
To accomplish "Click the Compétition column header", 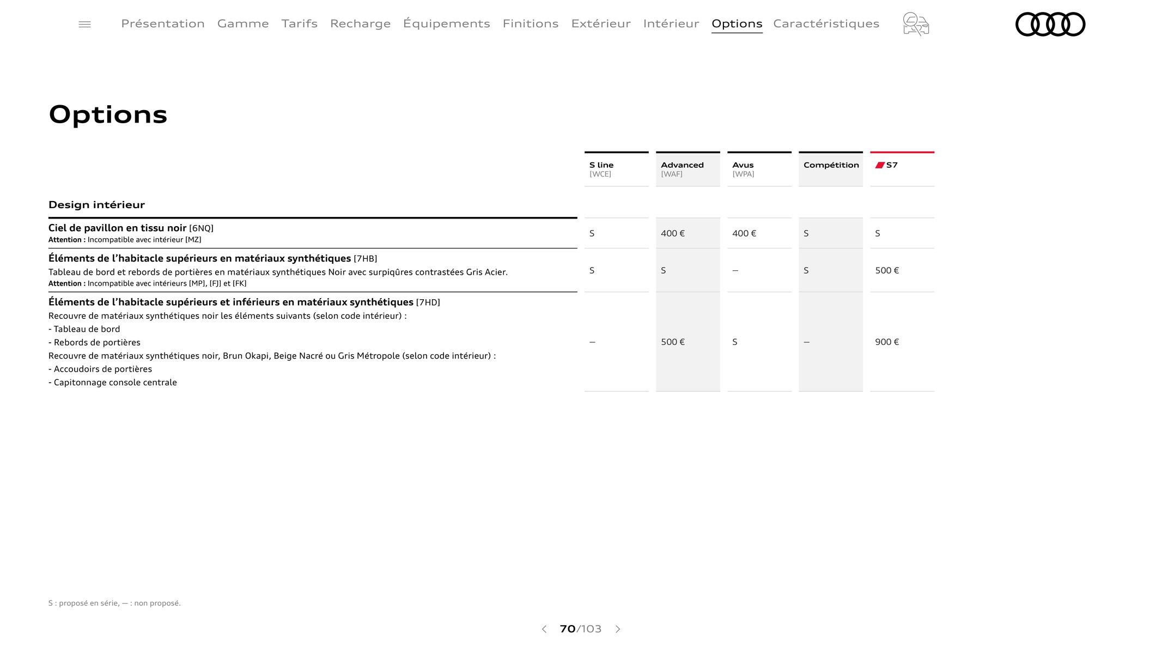I will click(x=831, y=169).
